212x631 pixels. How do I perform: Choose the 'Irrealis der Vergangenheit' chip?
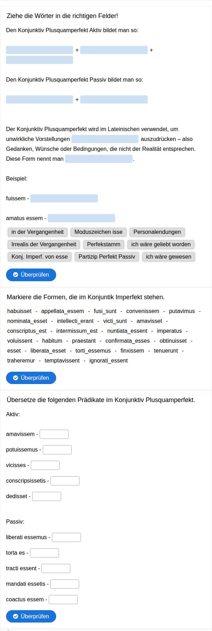[44, 244]
